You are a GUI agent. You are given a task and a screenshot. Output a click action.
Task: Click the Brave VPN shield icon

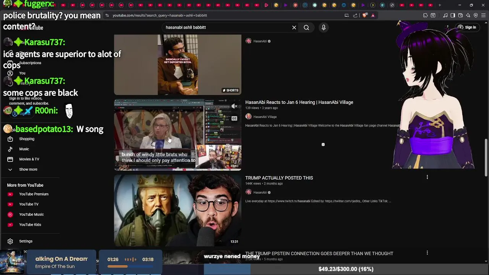pyautogui.click(x=476, y=15)
